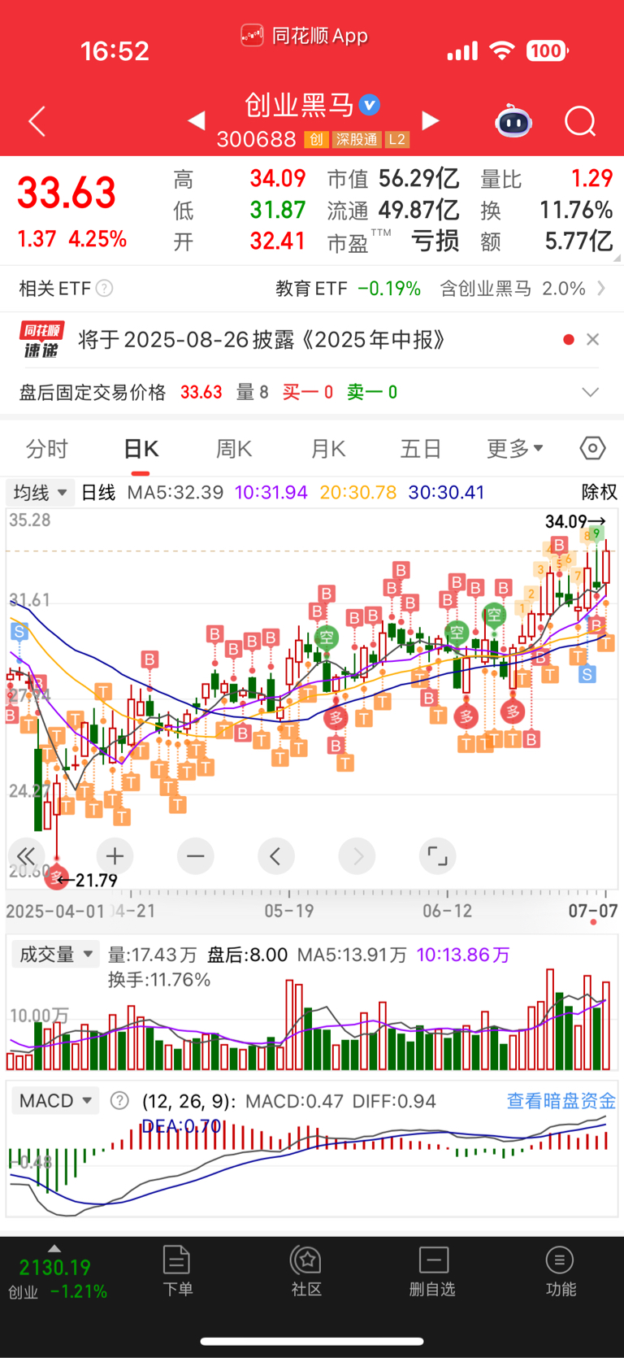Tap the 市值 56.29亿 value
This screenshot has width=624, height=1358.
click(x=393, y=178)
